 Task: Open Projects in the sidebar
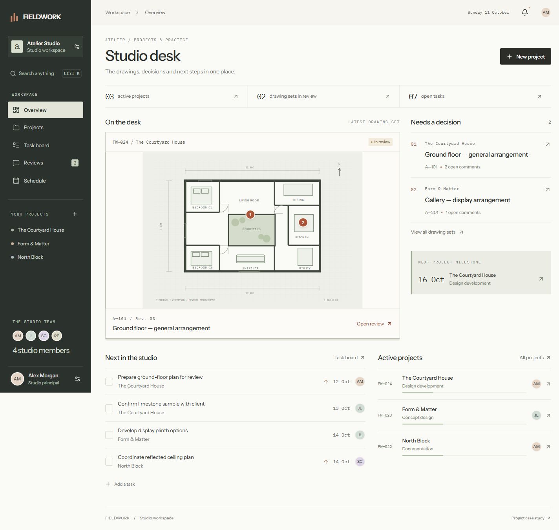click(46, 128)
